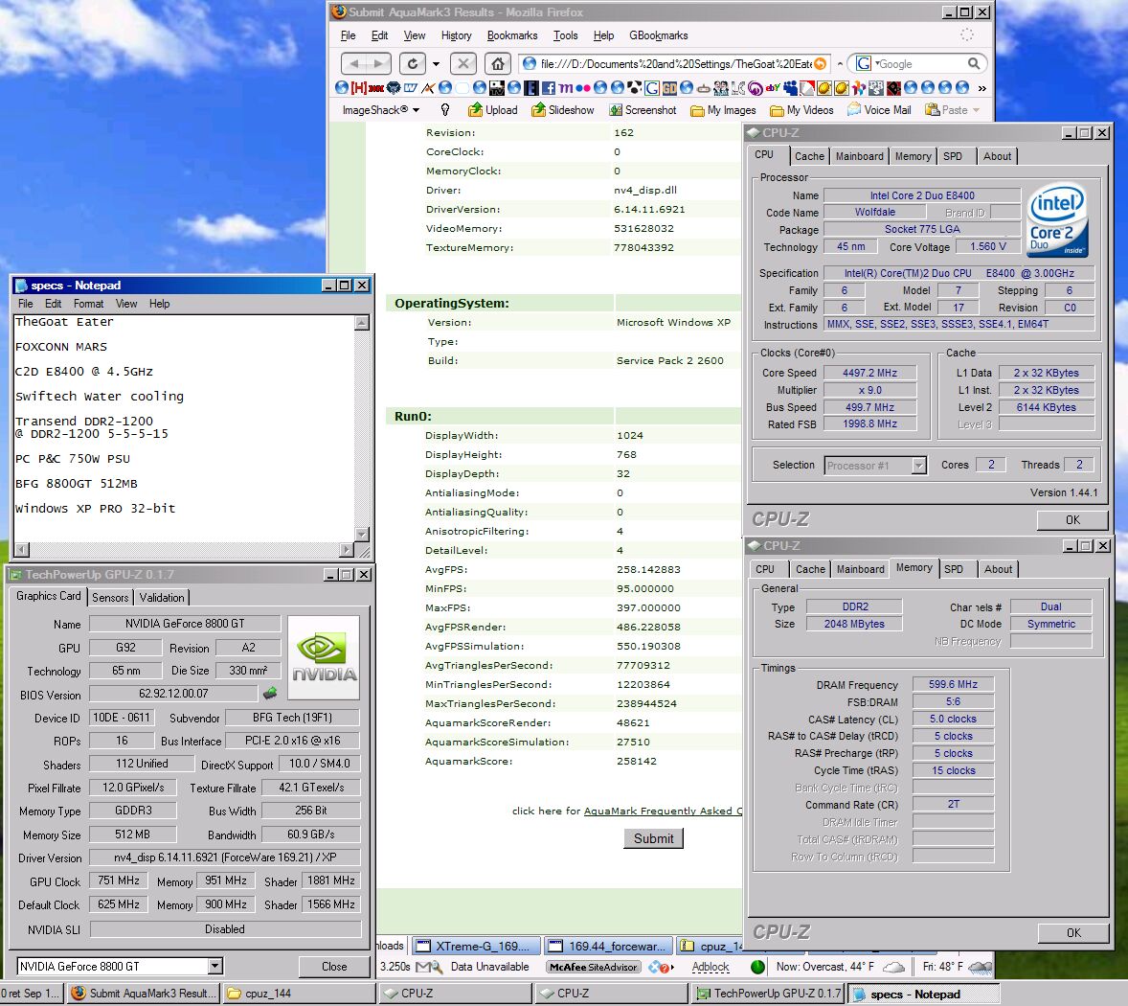Viewport: 1128px width, 1006px height.
Task: Open the Reload button dropdown arrow
Action: [436, 63]
